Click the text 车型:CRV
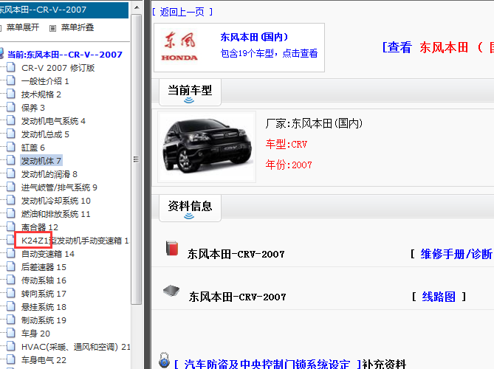The width and height of the screenshot is (494, 369). tap(286, 144)
